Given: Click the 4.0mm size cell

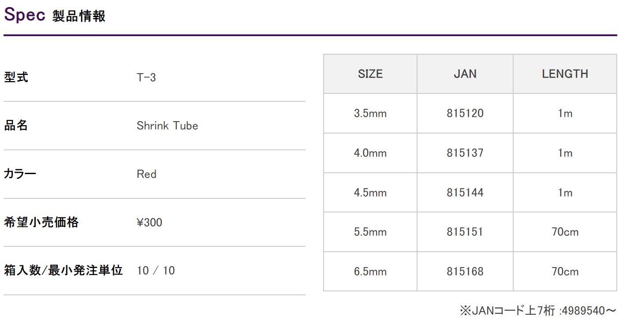Looking at the screenshot, I should 370,153.
